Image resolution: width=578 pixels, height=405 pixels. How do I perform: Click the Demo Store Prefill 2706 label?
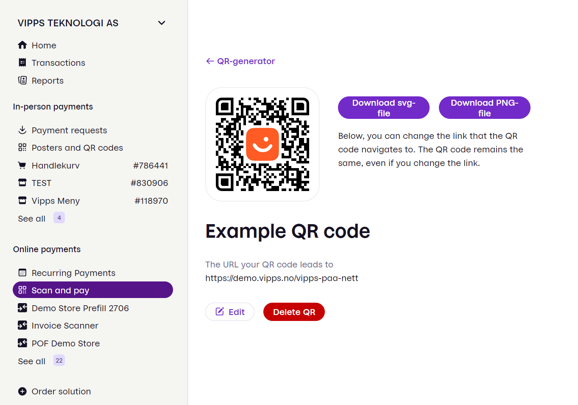[x=80, y=308]
